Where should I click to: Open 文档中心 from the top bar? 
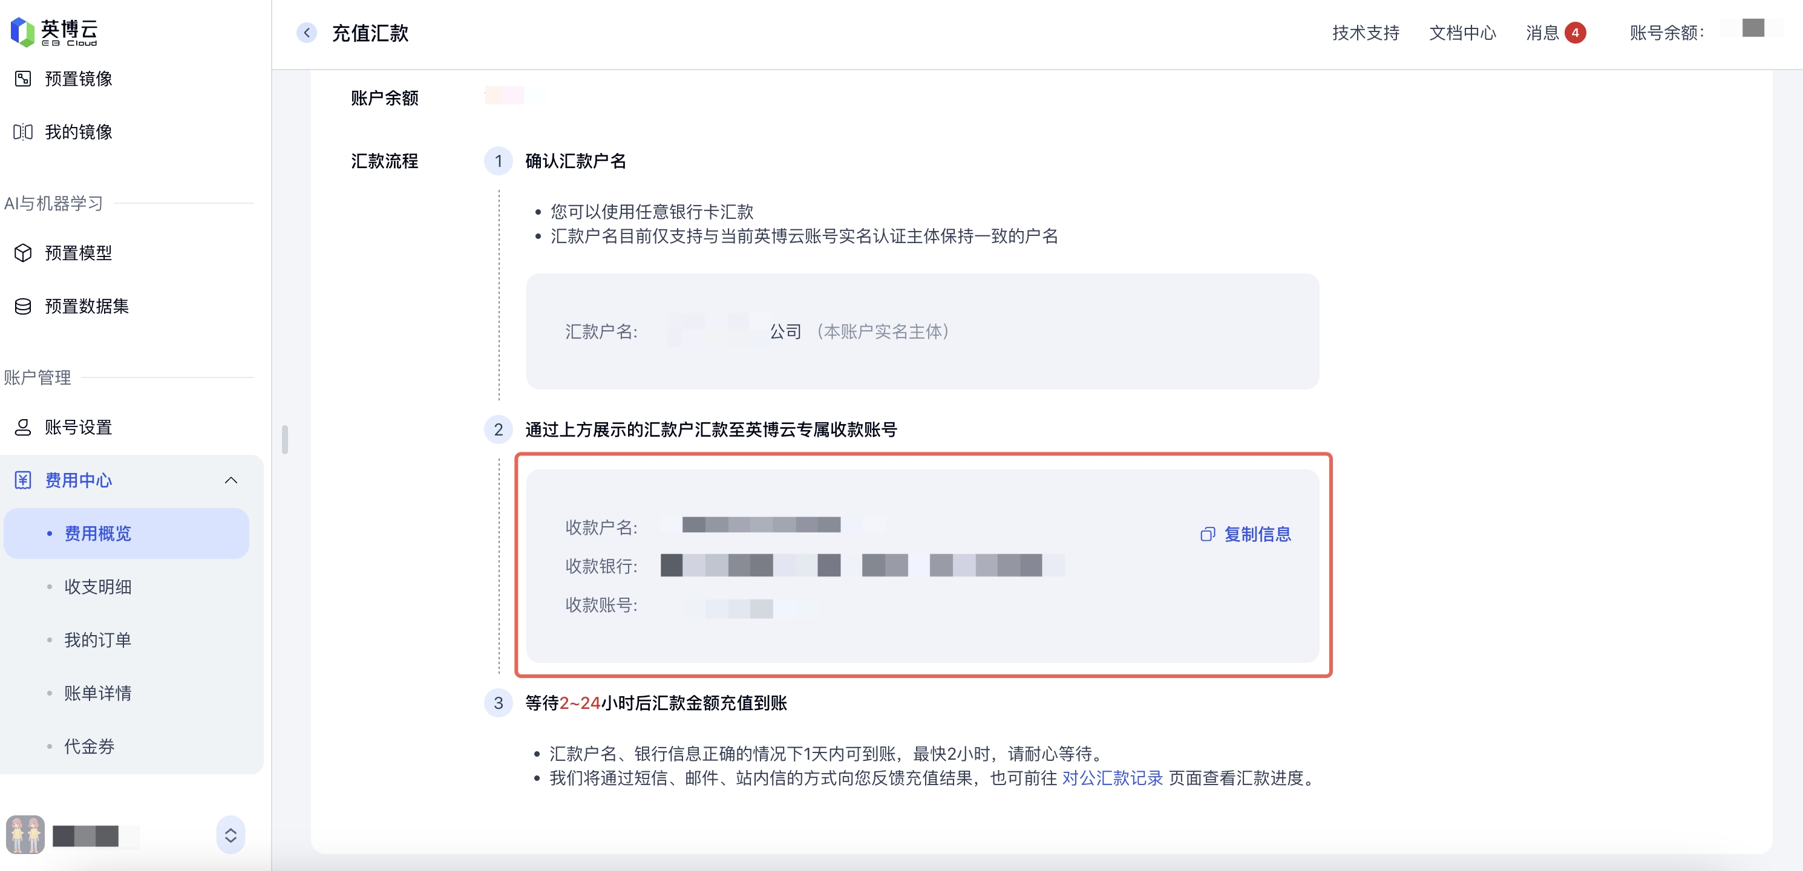point(1462,33)
